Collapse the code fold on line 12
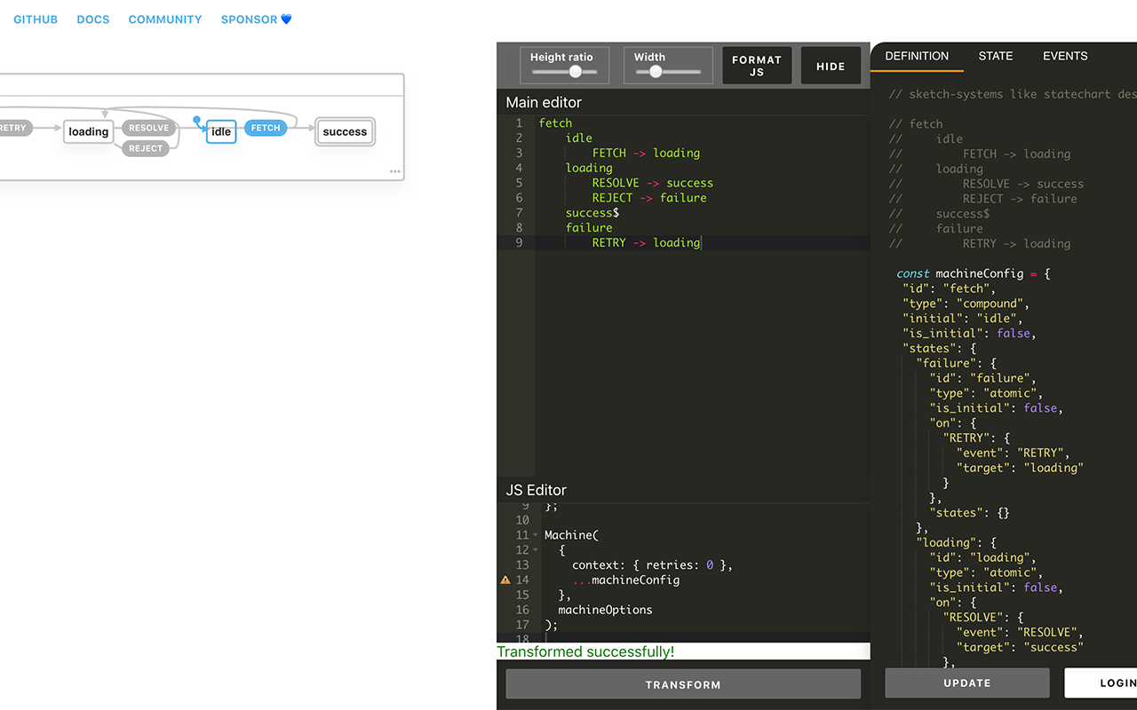The image size is (1137, 710). pyautogui.click(x=535, y=550)
